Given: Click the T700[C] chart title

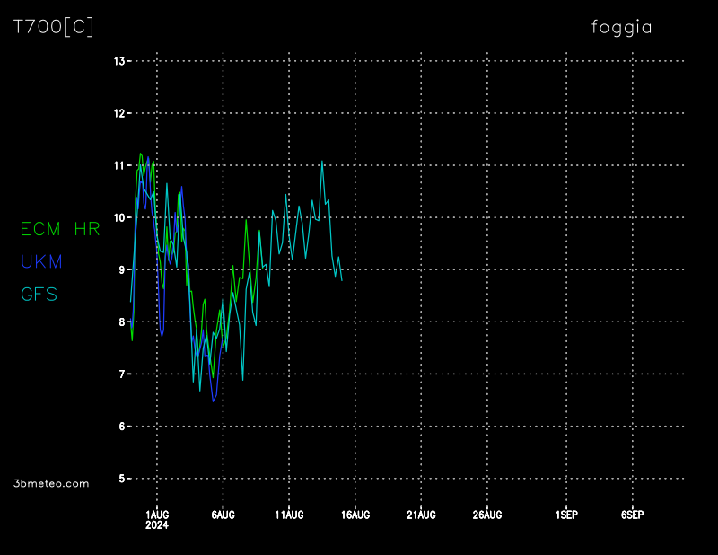Looking at the screenshot, I should (x=54, y=27).
